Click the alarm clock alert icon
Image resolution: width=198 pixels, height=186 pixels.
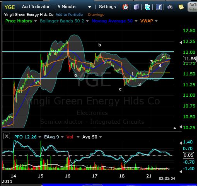pyautogui.click(x=125, y=7)
